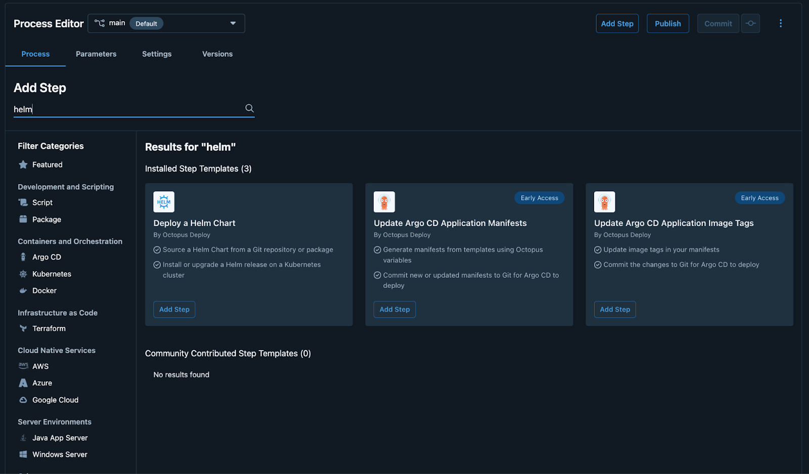Filter by Java App Server category
Screen dimensions: 809x474
[60, 438]
